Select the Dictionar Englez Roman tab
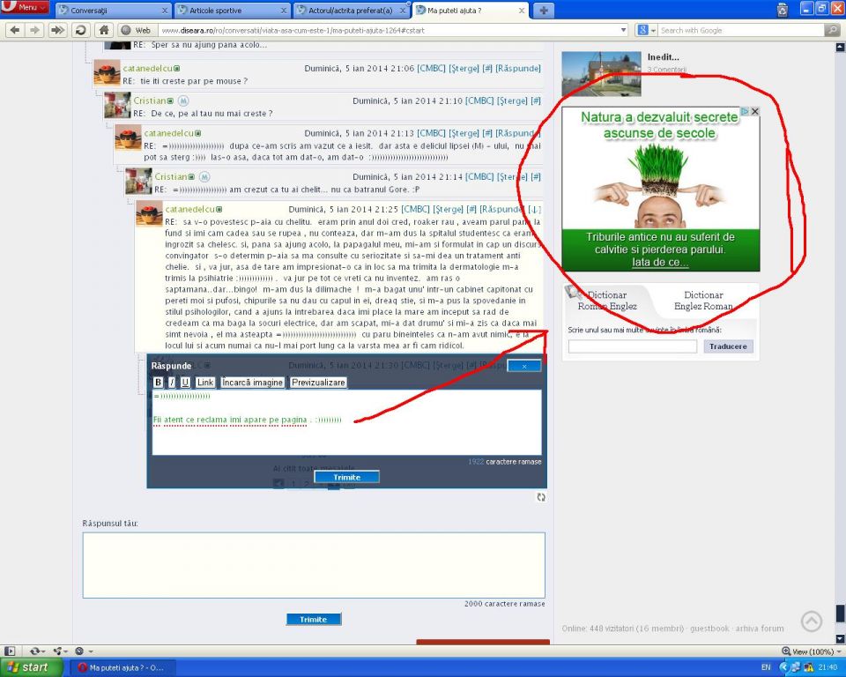Image resolution: width=846 pixels, height=677 pixels. [703, 301]
